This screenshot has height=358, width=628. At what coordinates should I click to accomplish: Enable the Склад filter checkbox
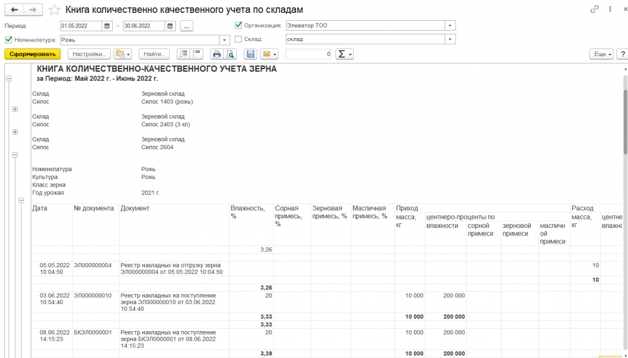click(239, 39)
